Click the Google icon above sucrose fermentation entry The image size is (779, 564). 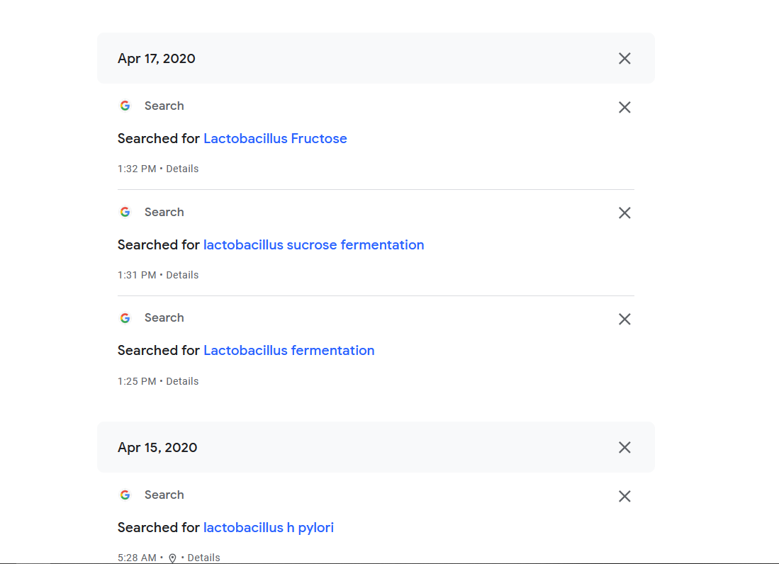[x=125, y=212]
